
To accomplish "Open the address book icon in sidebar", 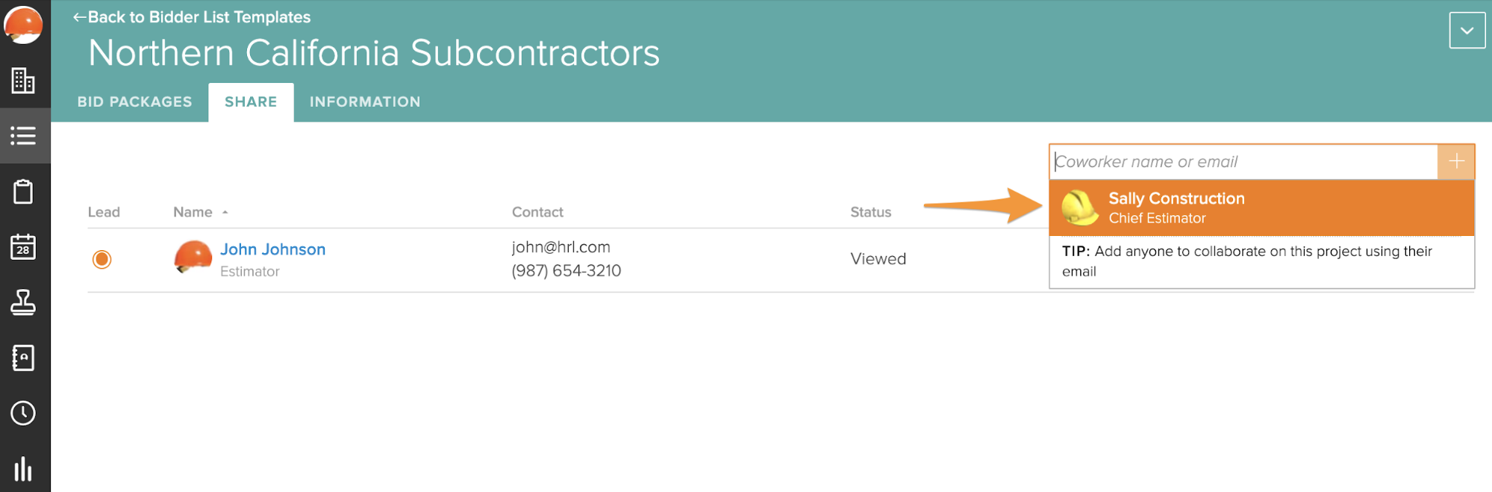I will [x=23, y=358].
